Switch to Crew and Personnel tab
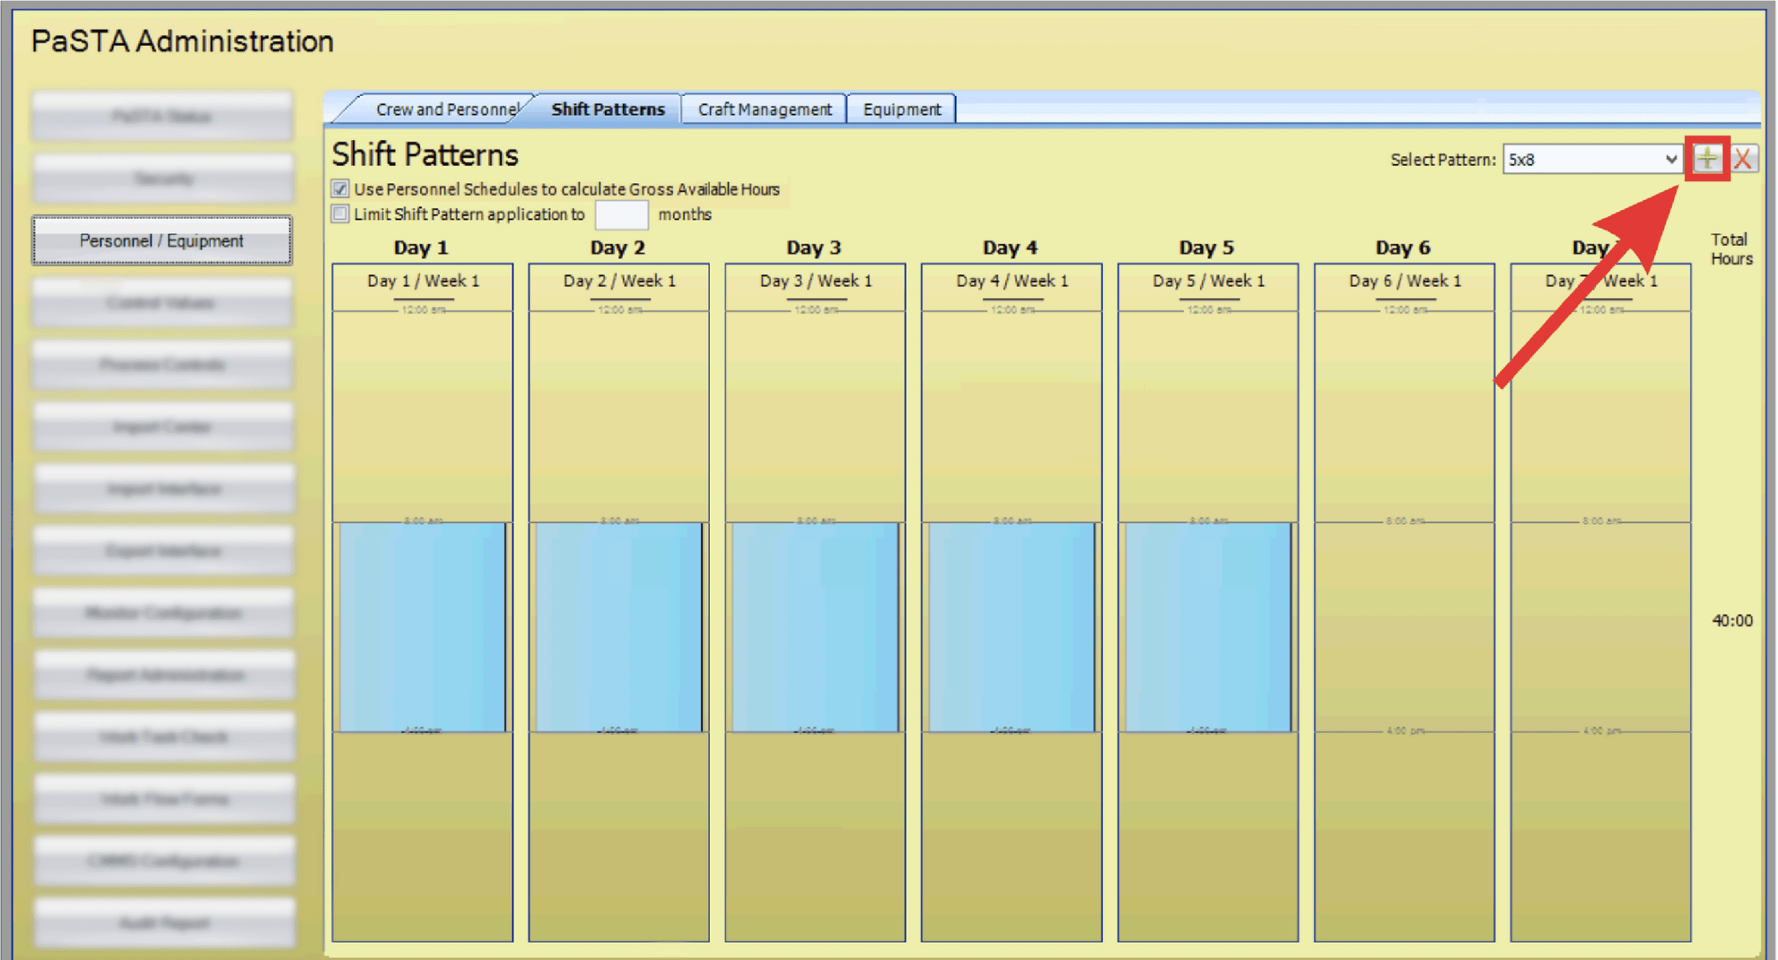Screen dimensions: 1778x960 pos(446,110)
